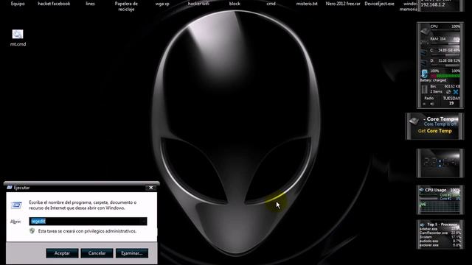Click Cancelar in the Ejecutar dialog
The image size is (472, 265).
coord(97,253)
